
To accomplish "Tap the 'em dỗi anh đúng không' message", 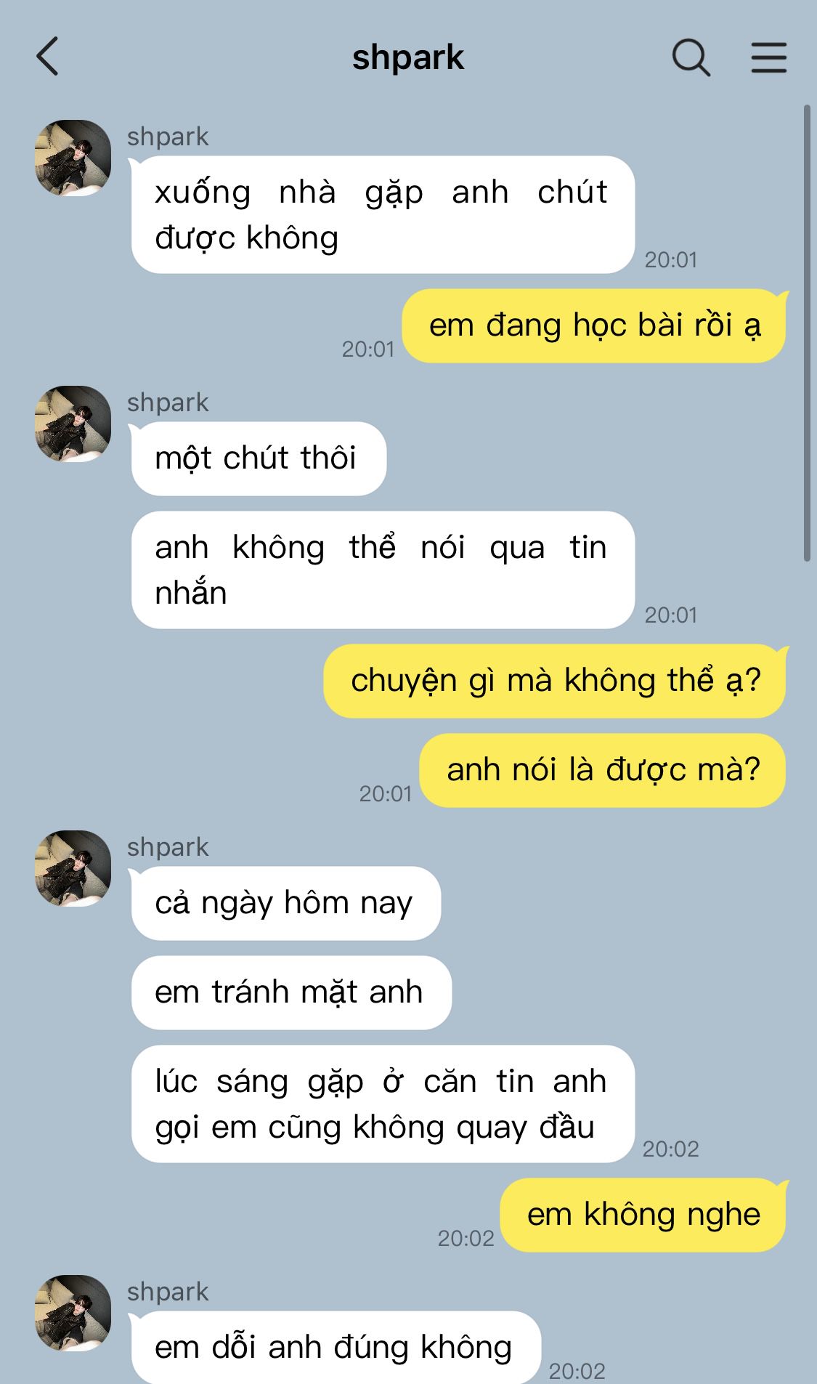I will [336, 1348].
